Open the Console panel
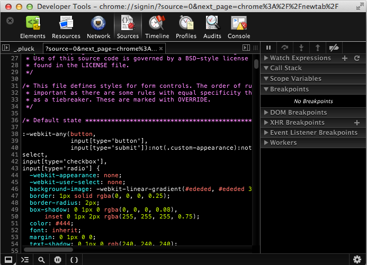Viewport: 367px width, 265px height. click(239, 27)
